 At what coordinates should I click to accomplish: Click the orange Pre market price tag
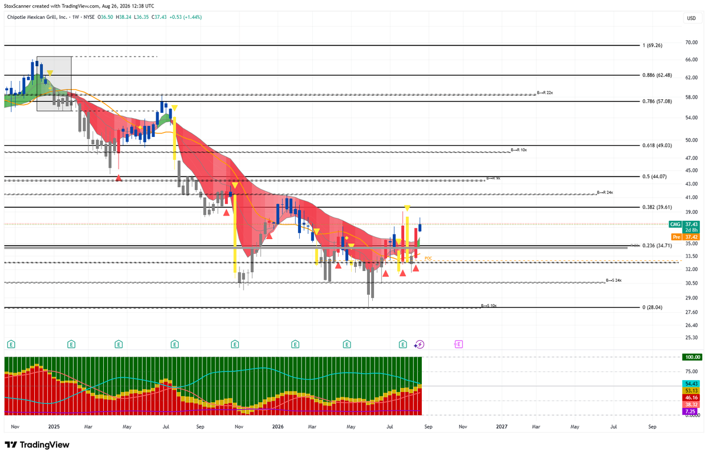[686, 237]
